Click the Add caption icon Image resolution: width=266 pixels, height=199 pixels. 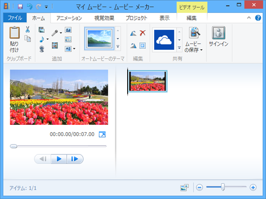68,39
